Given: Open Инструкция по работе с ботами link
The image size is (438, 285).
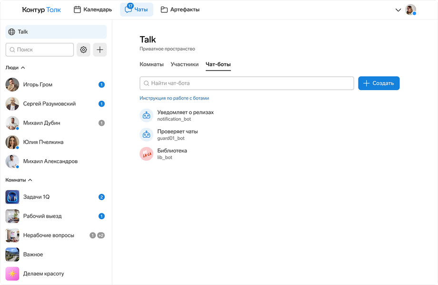Looking at the screenshot, I should 174,98.
